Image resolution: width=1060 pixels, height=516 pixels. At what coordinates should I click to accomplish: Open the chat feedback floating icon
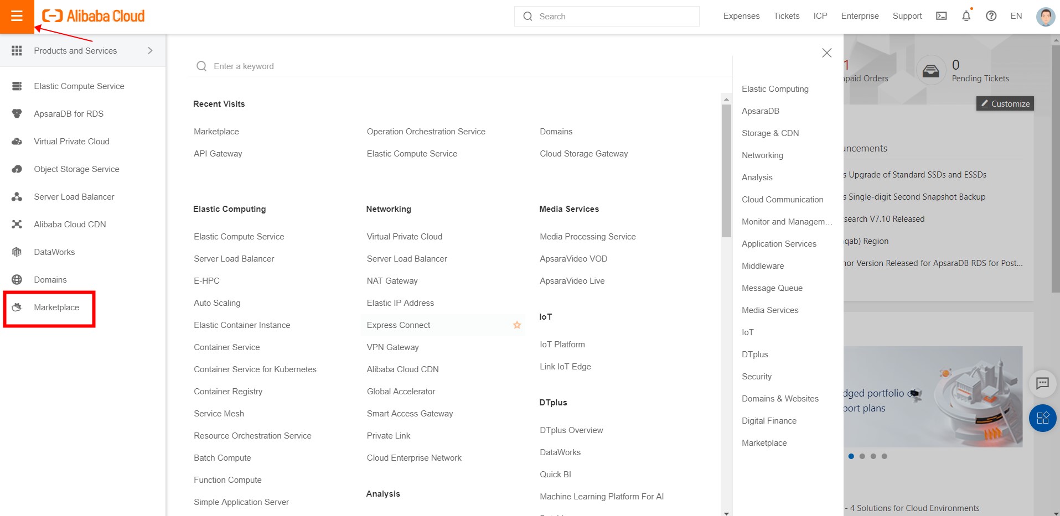(x=1042, y=383)
